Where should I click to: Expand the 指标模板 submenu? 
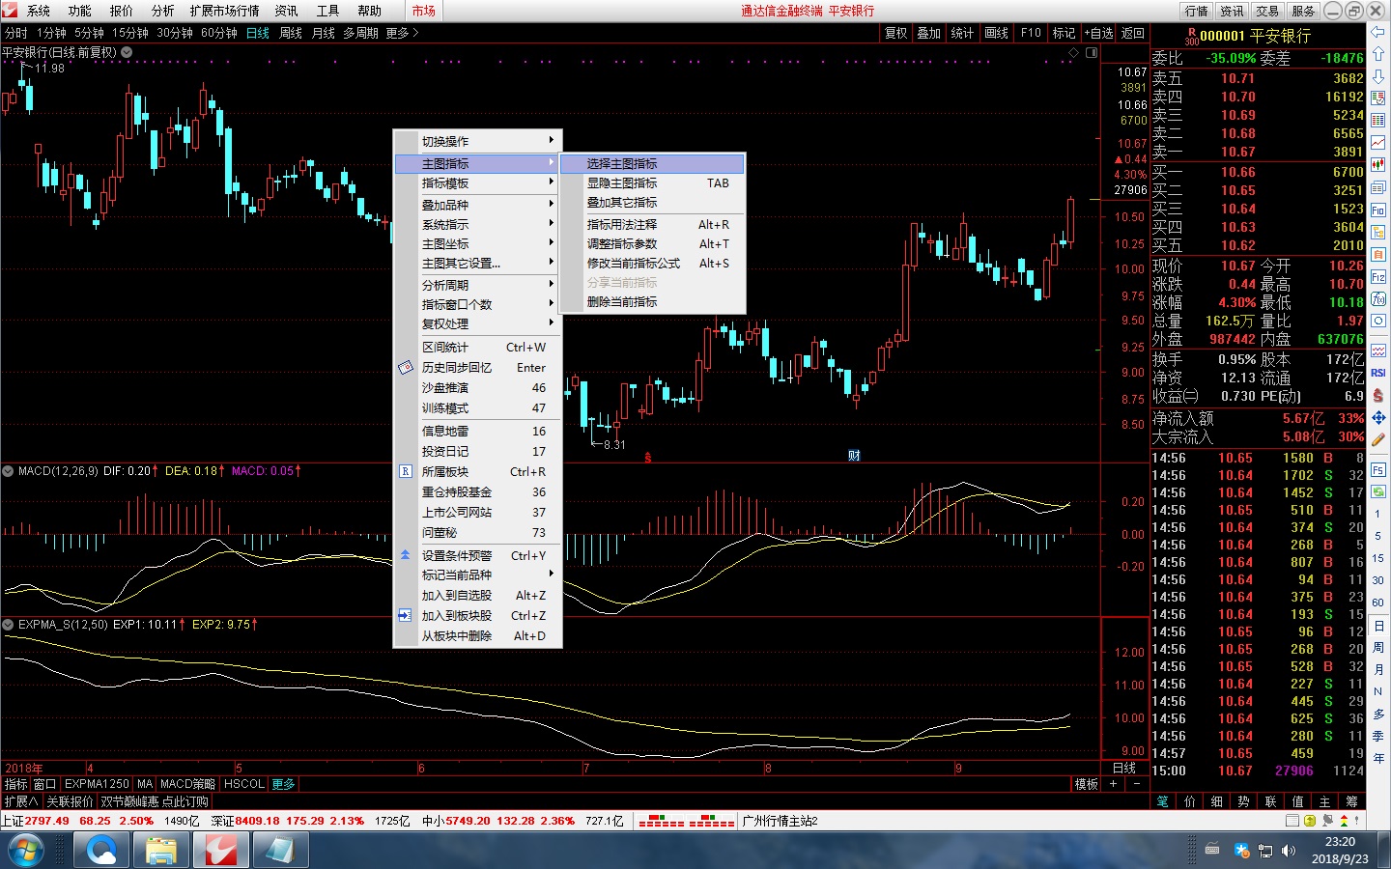[478, 182]
